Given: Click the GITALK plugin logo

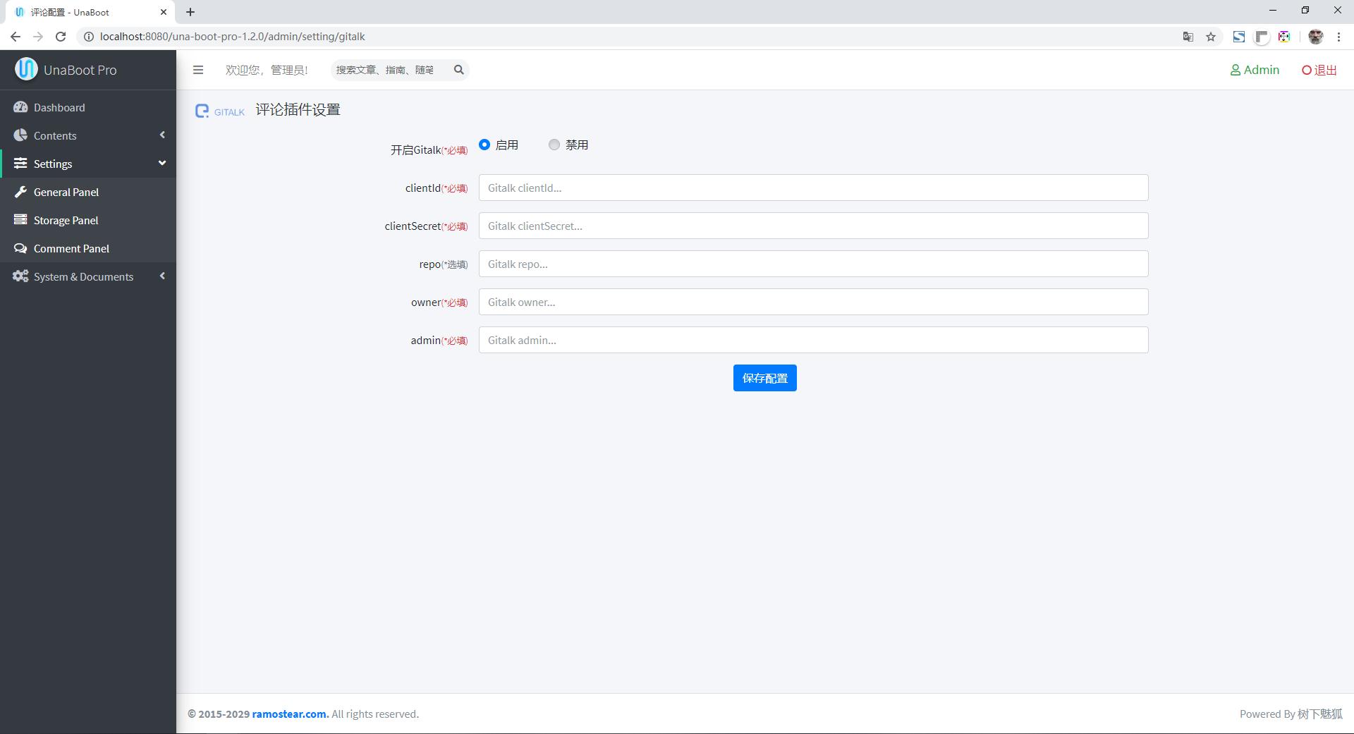Looking at the screenshot, I should (202, 110).
